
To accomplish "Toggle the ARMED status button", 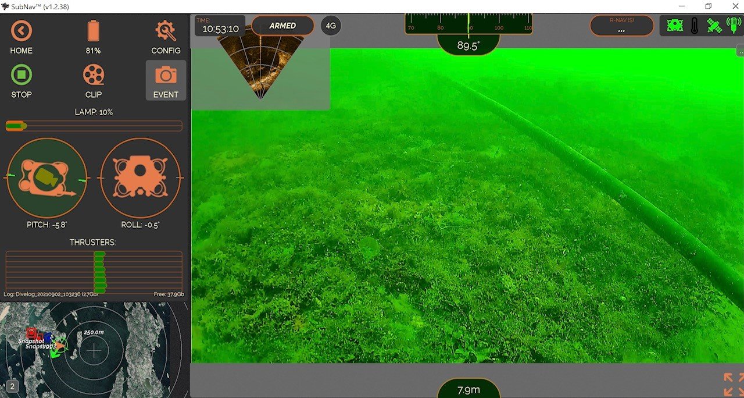I will [282, 26].
